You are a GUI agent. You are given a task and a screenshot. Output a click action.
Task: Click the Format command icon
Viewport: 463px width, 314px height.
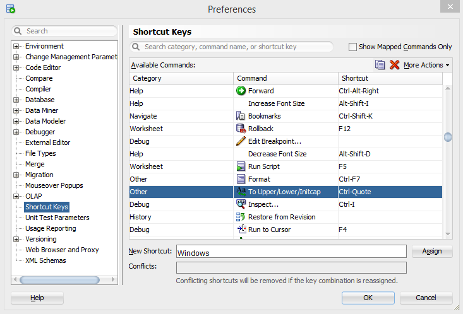pos(241,179)
